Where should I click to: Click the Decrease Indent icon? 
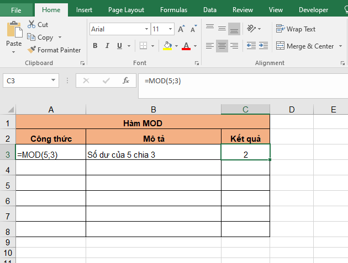251,46
